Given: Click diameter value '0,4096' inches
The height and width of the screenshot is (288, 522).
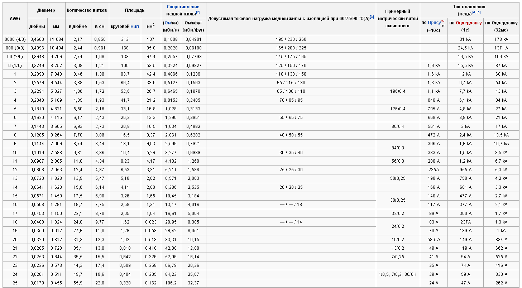Looking at the screenshot, I should 37,48.
